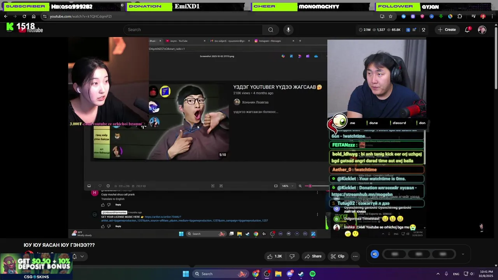Screen dimensions: 498x280
Task: Toggle channel notification bell below title
Action: click(x=75, y=256)
